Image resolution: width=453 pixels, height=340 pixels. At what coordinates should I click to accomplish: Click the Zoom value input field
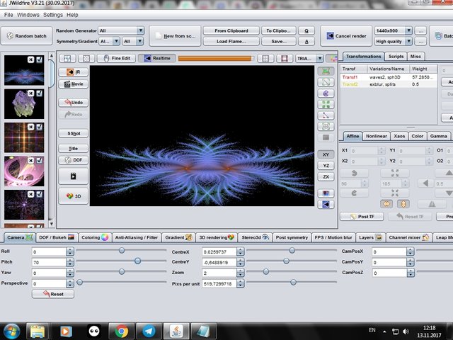point(219,273)
